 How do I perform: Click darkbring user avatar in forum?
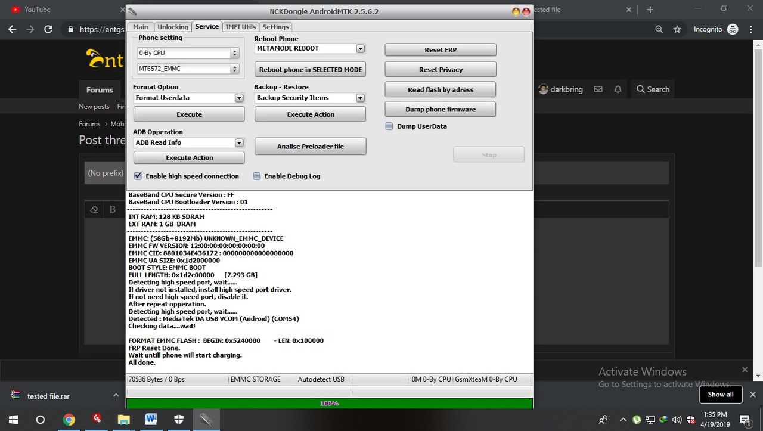(x=543, y=89)
